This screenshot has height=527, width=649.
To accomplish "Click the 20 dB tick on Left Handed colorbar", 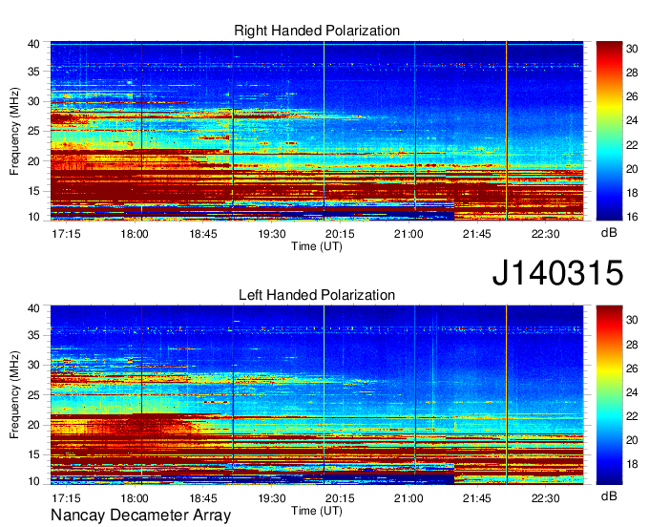I will (632, 440).
